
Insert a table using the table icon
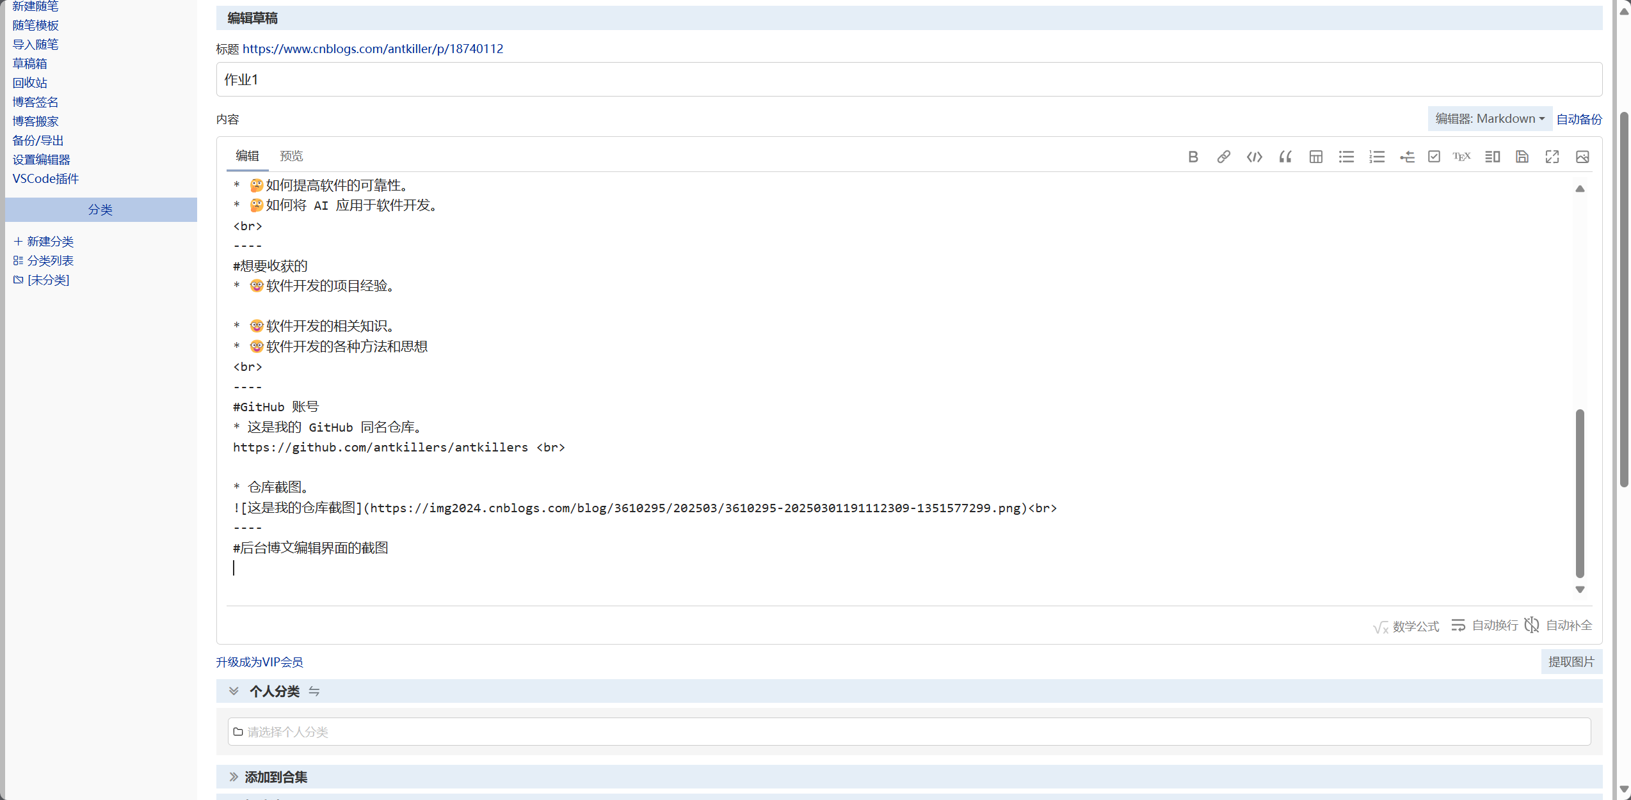(x=1315, y=157)
